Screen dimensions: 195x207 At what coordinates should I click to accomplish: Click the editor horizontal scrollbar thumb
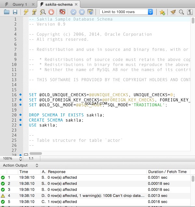click(x=36, y=154)
